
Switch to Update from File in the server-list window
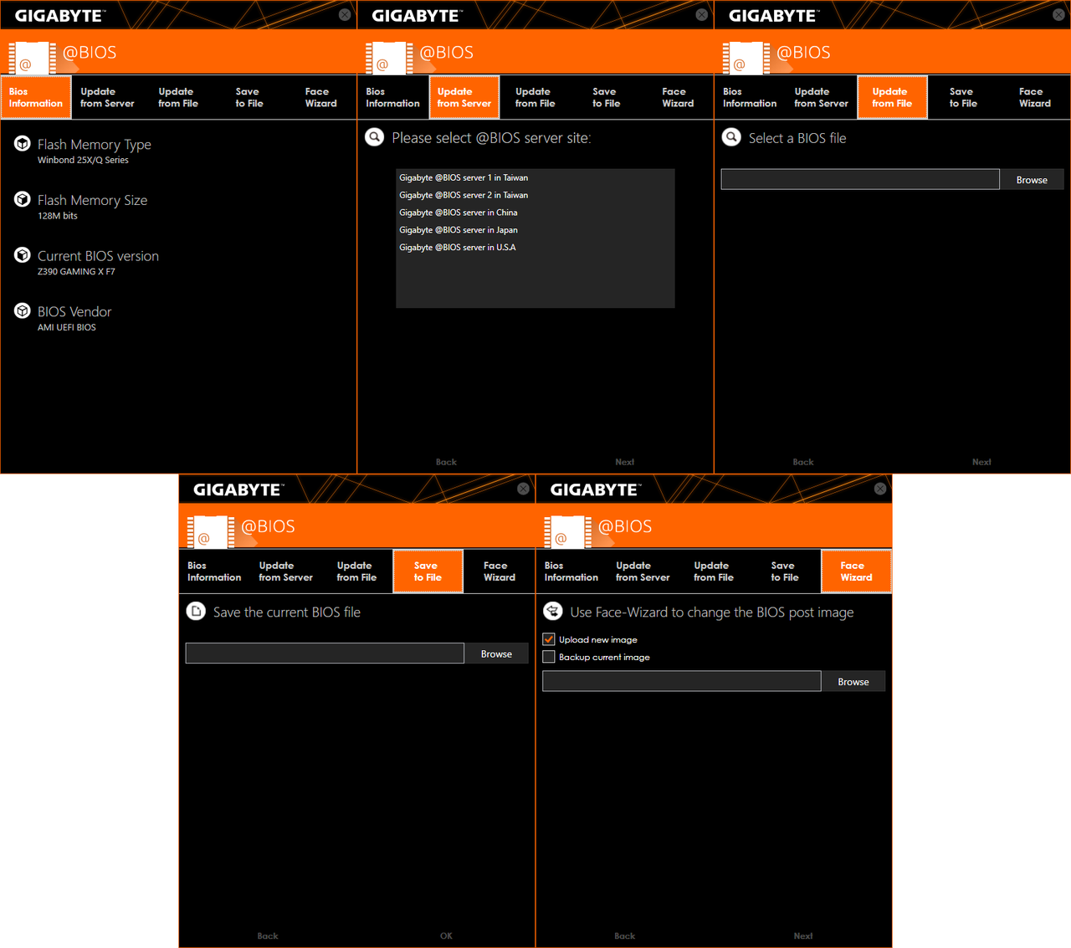535,98
